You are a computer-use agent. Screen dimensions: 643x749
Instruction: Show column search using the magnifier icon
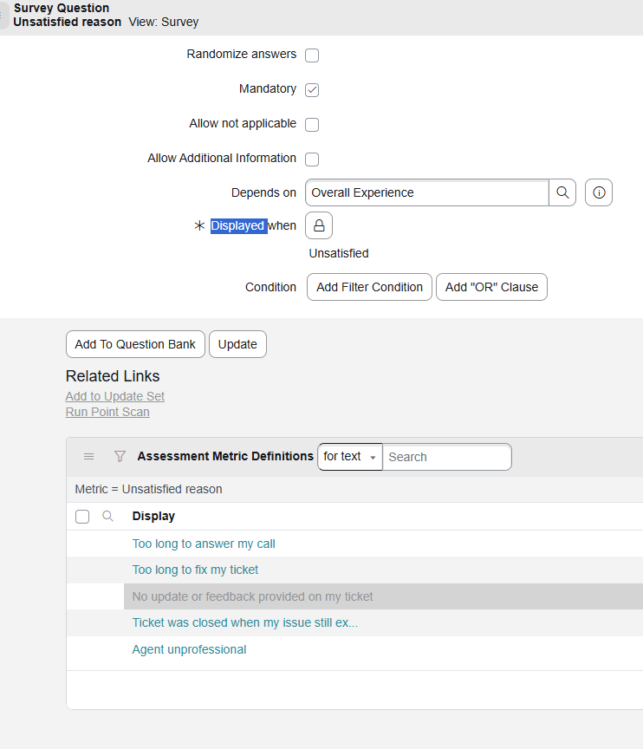point(106,516)
